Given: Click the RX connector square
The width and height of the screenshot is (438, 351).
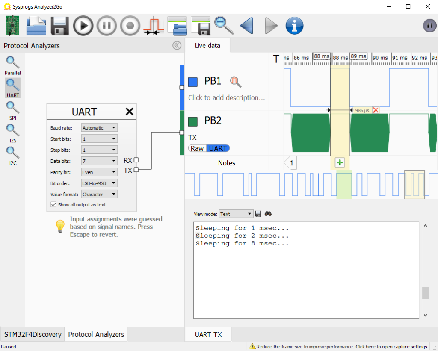Looking at the screenshot, I should point(136,160).
